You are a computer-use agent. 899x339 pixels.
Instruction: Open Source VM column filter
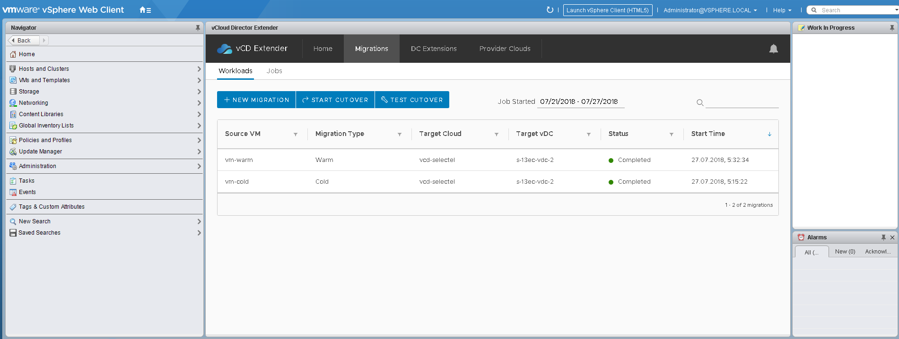296,135
